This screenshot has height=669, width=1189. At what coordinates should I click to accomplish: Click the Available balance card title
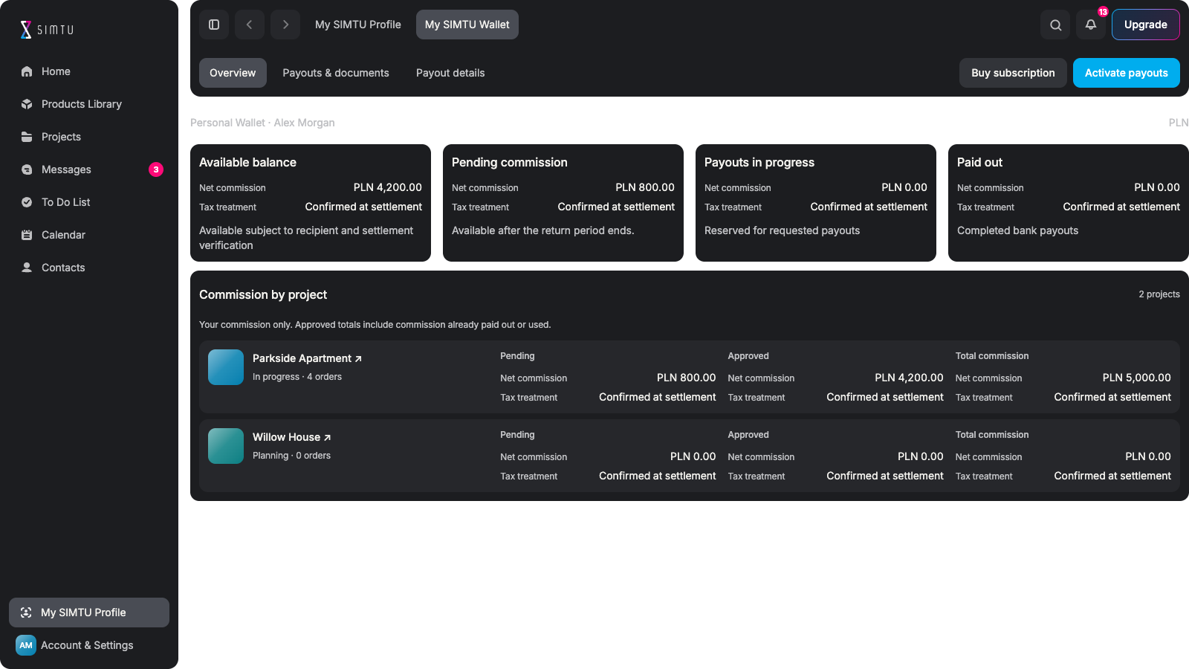point(247,162)
